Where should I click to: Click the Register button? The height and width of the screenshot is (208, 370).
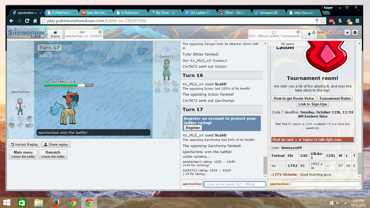(x=193, y=128)
